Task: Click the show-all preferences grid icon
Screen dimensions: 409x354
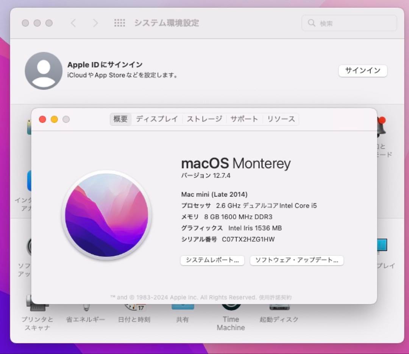Action: click(120, 23)
